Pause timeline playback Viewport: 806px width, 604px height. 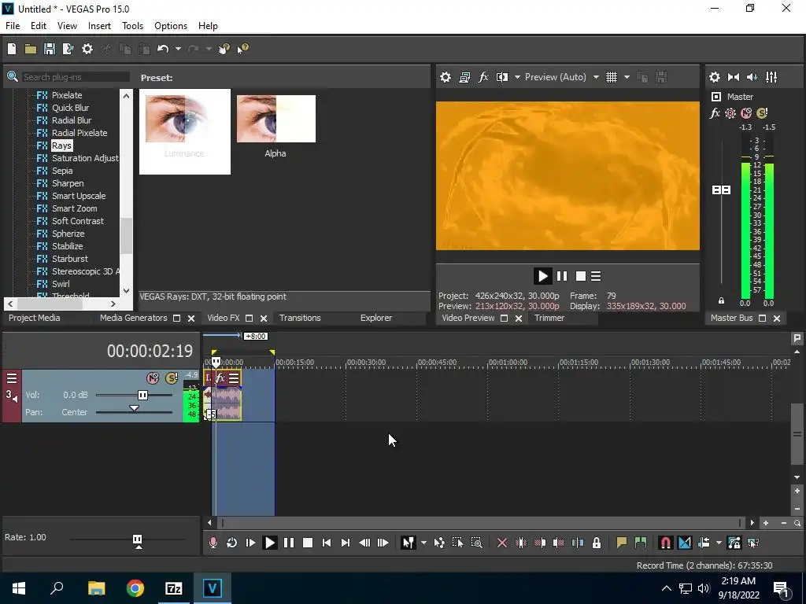pyautogui.click(x=289, y=543)
